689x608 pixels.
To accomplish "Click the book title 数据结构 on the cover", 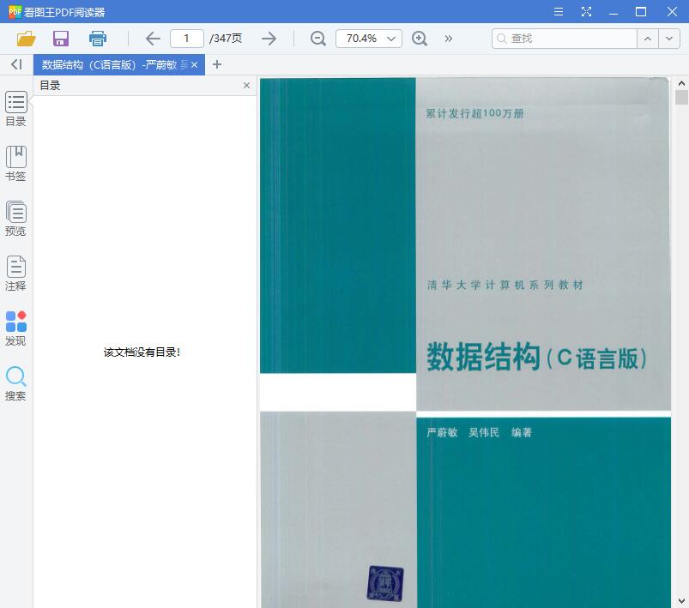I will (x=483, y=356).
